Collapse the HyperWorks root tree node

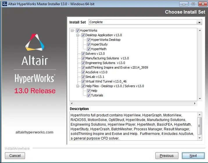point(72,30)
